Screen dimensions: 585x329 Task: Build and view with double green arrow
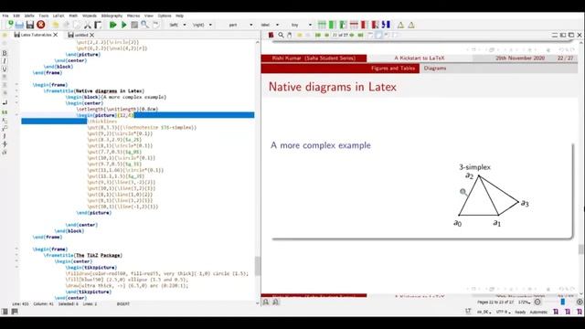tap(112, 25)
